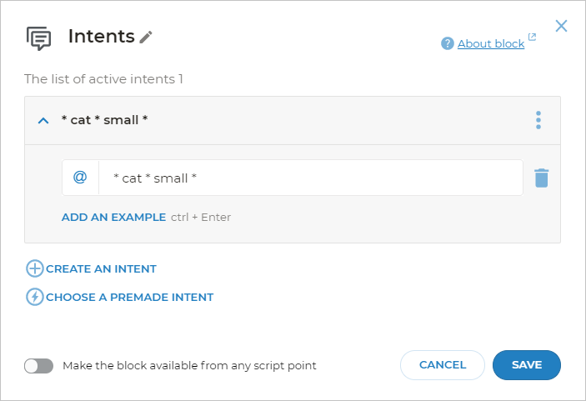
Task: Delete the example using the trash icon
Action: click(541, 178)
